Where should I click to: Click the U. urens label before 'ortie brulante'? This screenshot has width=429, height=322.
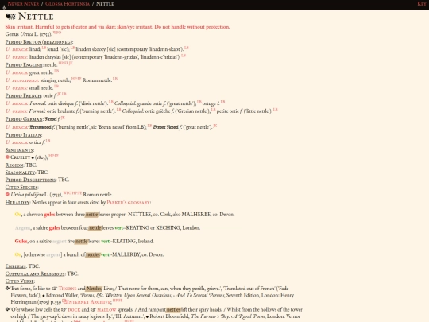16,111
